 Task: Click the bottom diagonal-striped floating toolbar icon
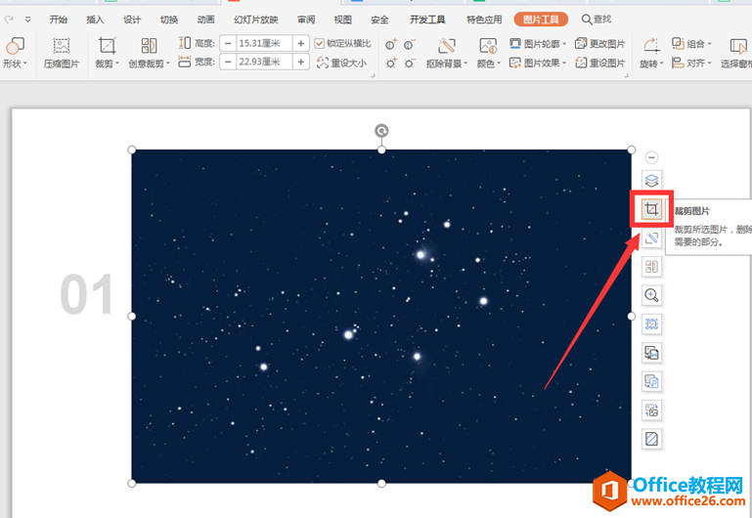pyautogui.click(x=651, y=439)
